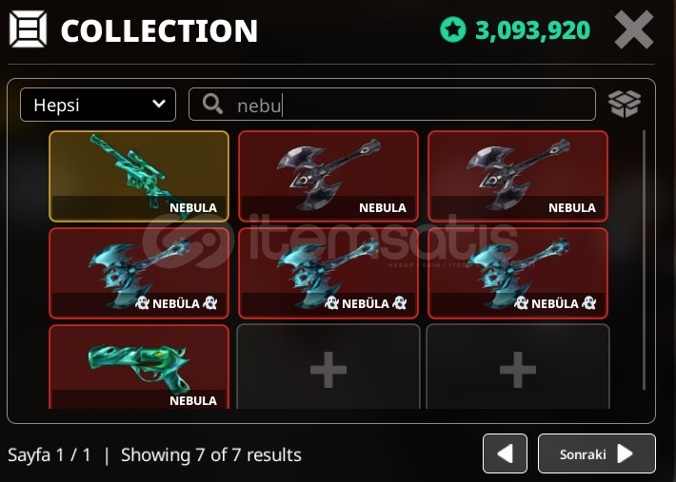Viewport: 676px width, 482px height.
Task: Click the magnifying glass search icon
Action: point(212,105)
